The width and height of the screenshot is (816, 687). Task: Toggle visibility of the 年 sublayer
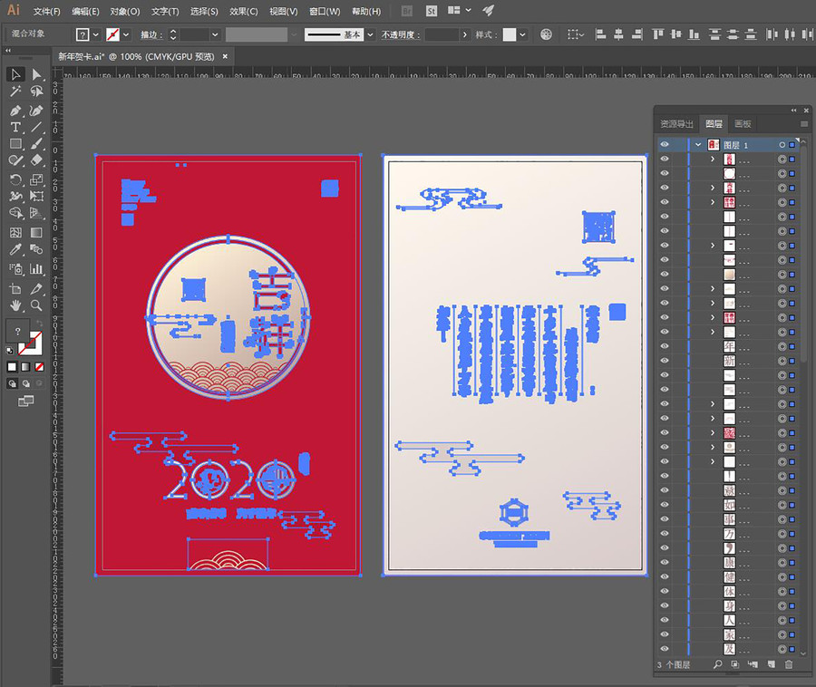point(665,346)
